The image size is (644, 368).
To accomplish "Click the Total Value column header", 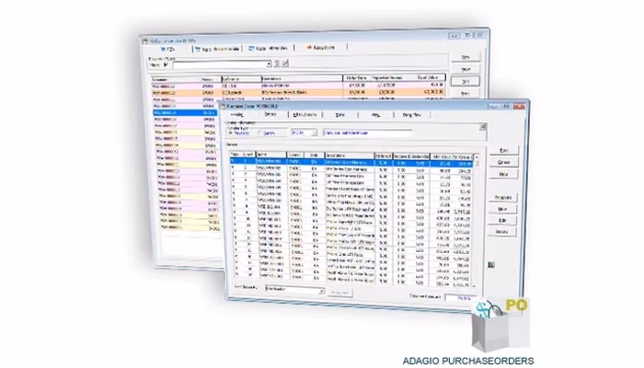I will pyautogui.click(x=428, y=77).
